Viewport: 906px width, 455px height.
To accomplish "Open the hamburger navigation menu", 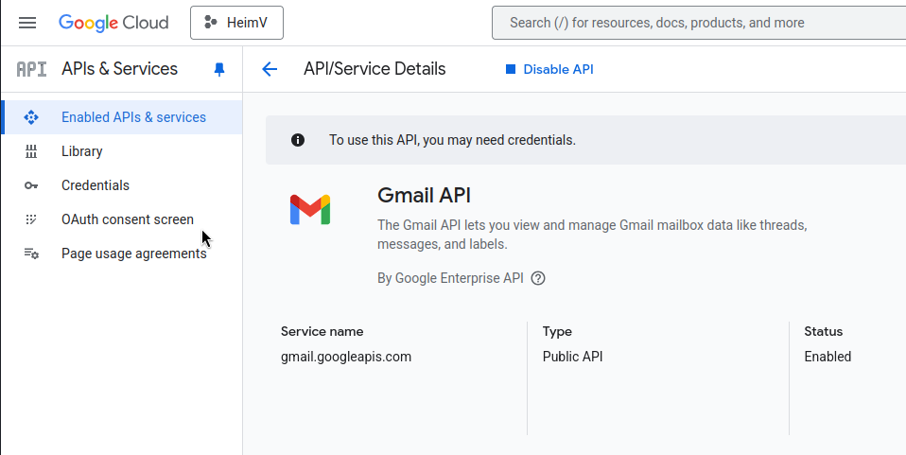I will pyautogui.click(x=27, y=23).
